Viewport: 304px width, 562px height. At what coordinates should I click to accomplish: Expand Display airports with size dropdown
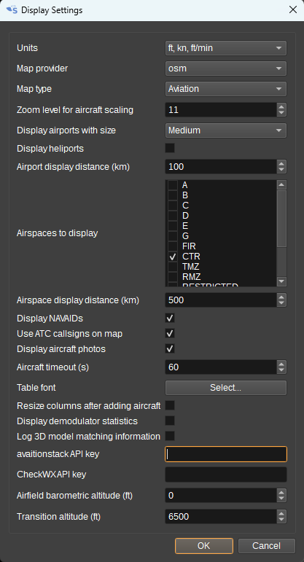226,130
